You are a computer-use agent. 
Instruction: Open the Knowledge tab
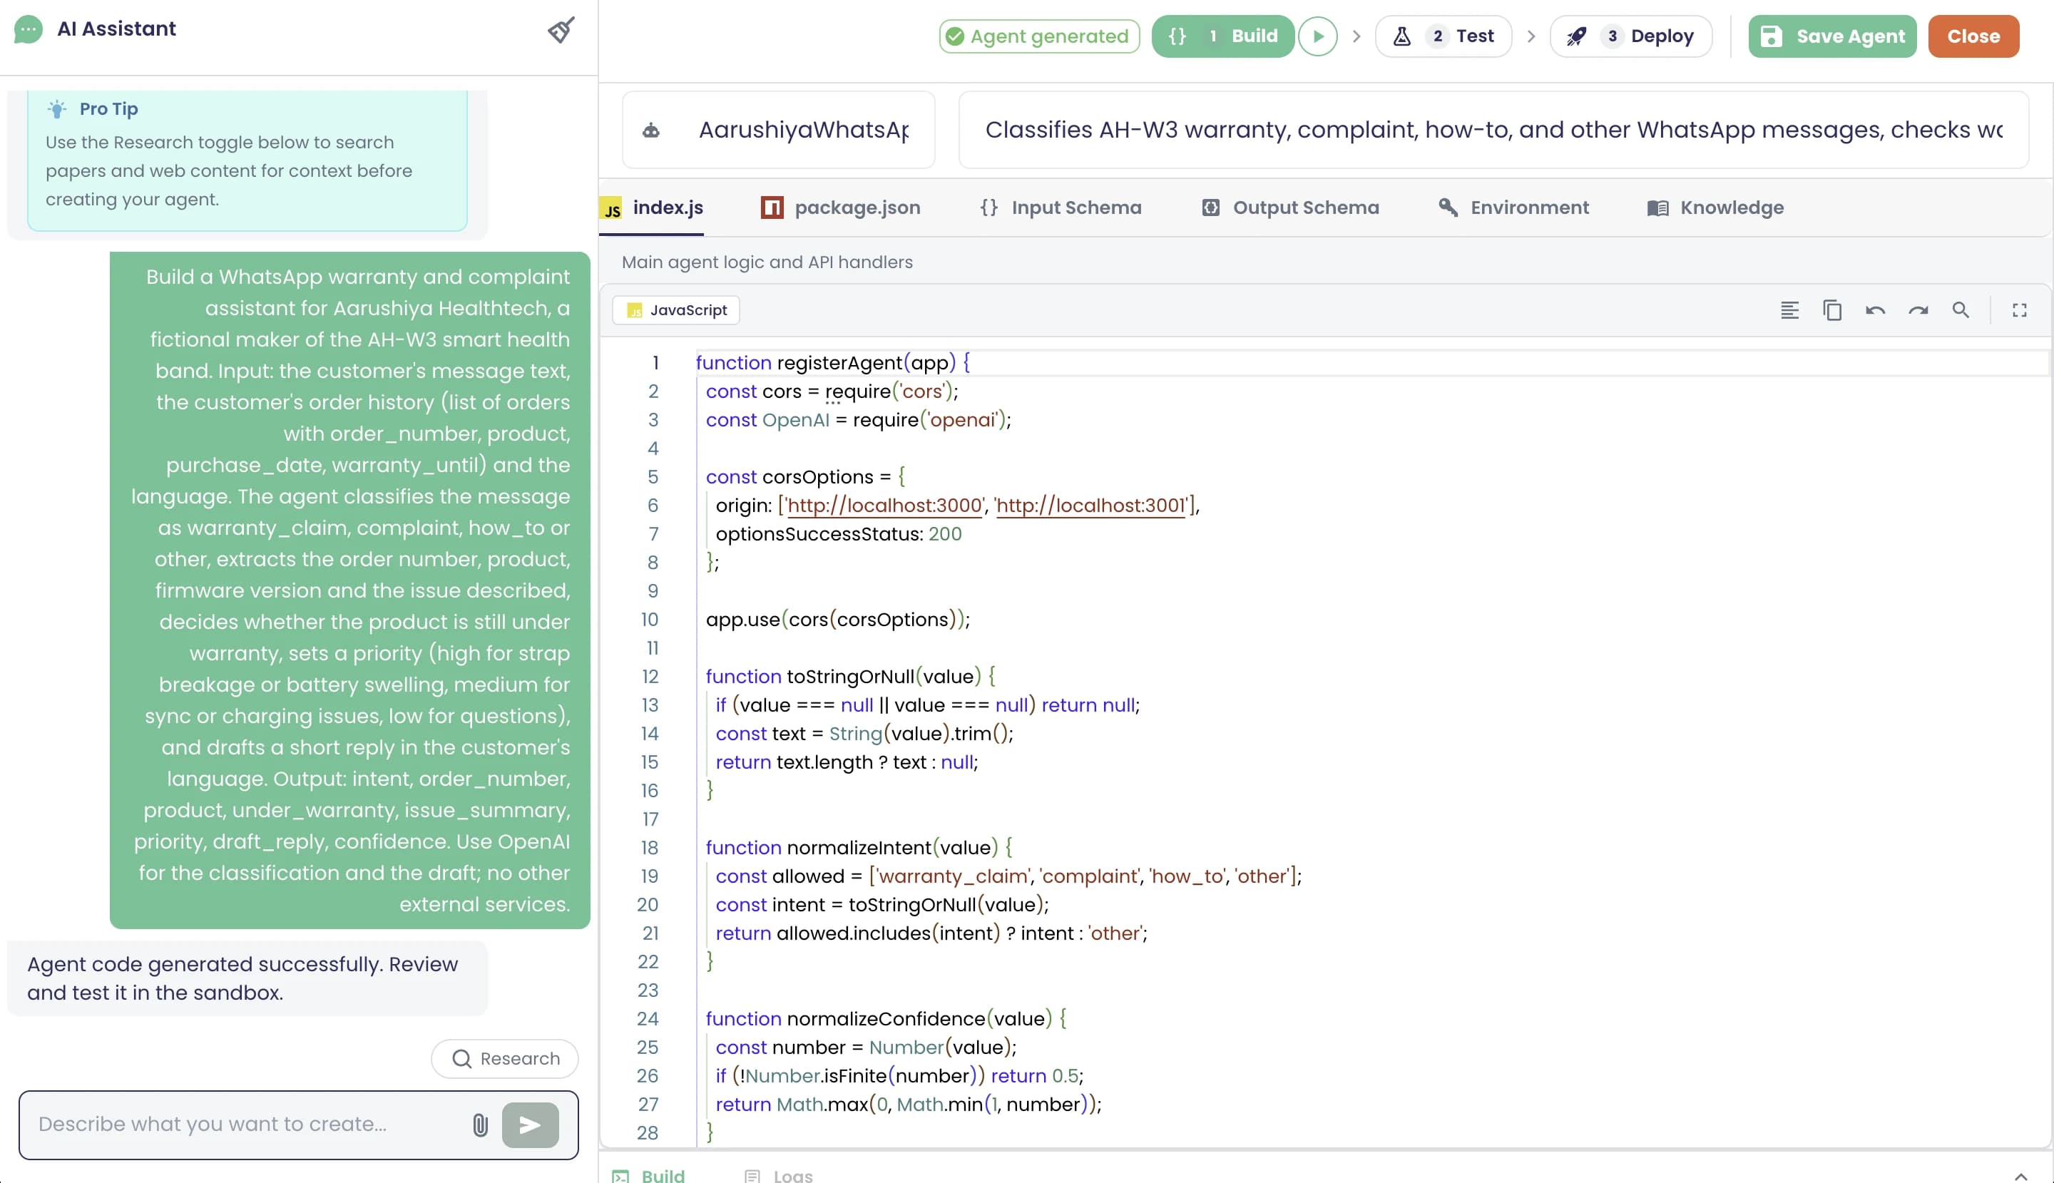1715,208
